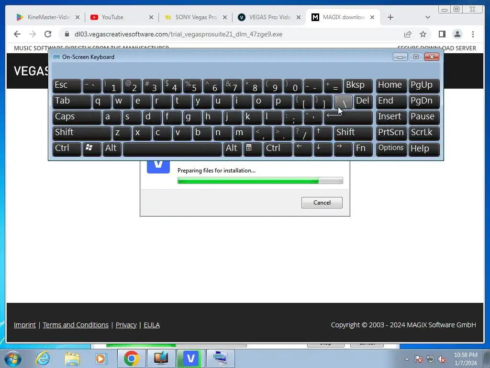490x368 pixels.
Task: Click the left arrow key
Action: pos(303,149)
